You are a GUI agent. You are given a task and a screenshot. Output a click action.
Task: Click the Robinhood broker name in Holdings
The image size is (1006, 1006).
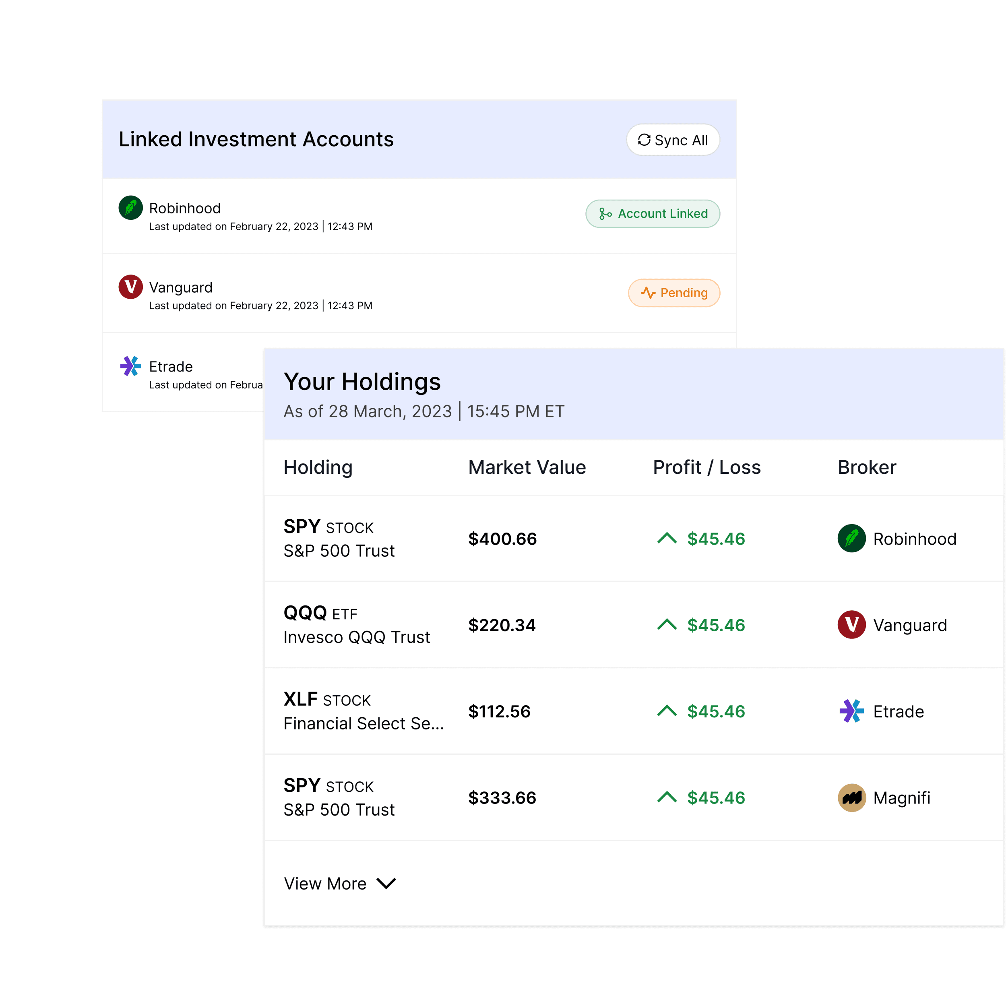[x=915, y=539]
